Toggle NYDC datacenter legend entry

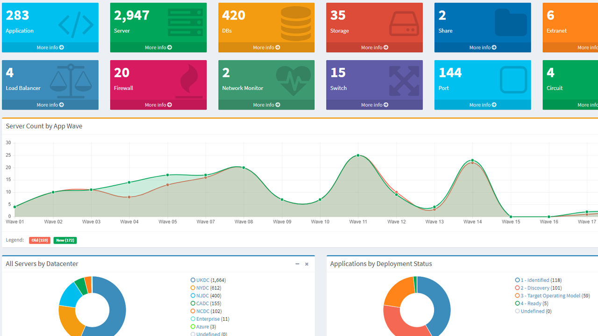[x=206, y=288]
